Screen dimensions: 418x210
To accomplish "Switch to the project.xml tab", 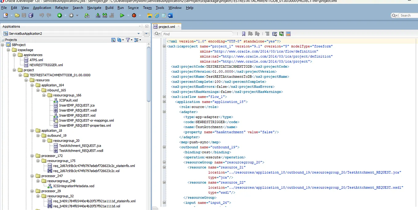I will (166, 26).
